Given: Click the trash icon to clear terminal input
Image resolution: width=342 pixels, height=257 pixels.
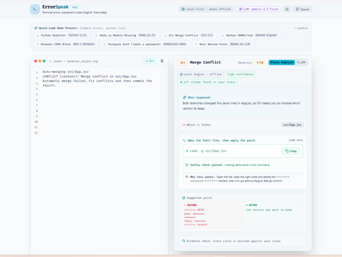Looking at the screenshot, I should [x=162, y=61].
